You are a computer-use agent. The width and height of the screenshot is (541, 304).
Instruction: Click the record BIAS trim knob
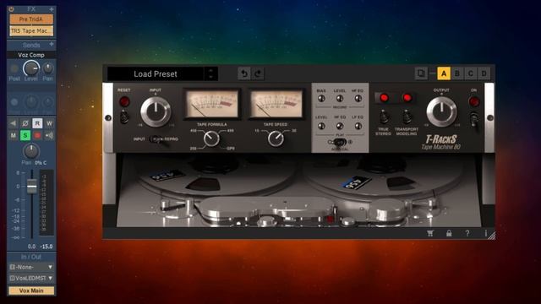click(321, 99)
